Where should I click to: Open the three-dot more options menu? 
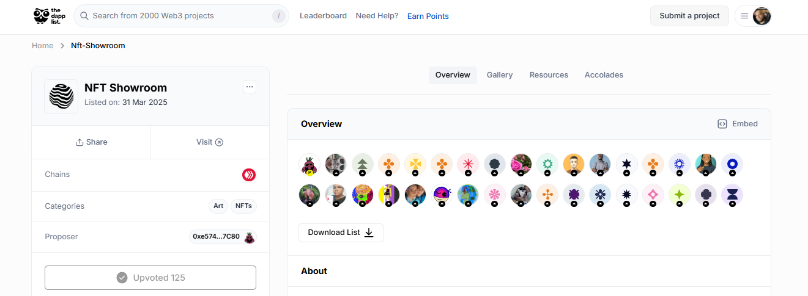coord(250,87)
